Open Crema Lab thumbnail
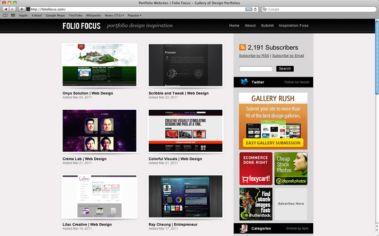Image resolution: width=379 pixels, height=236 pixels. [x=99, y=131]
